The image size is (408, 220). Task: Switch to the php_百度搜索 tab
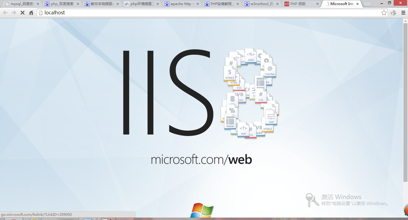62,4
